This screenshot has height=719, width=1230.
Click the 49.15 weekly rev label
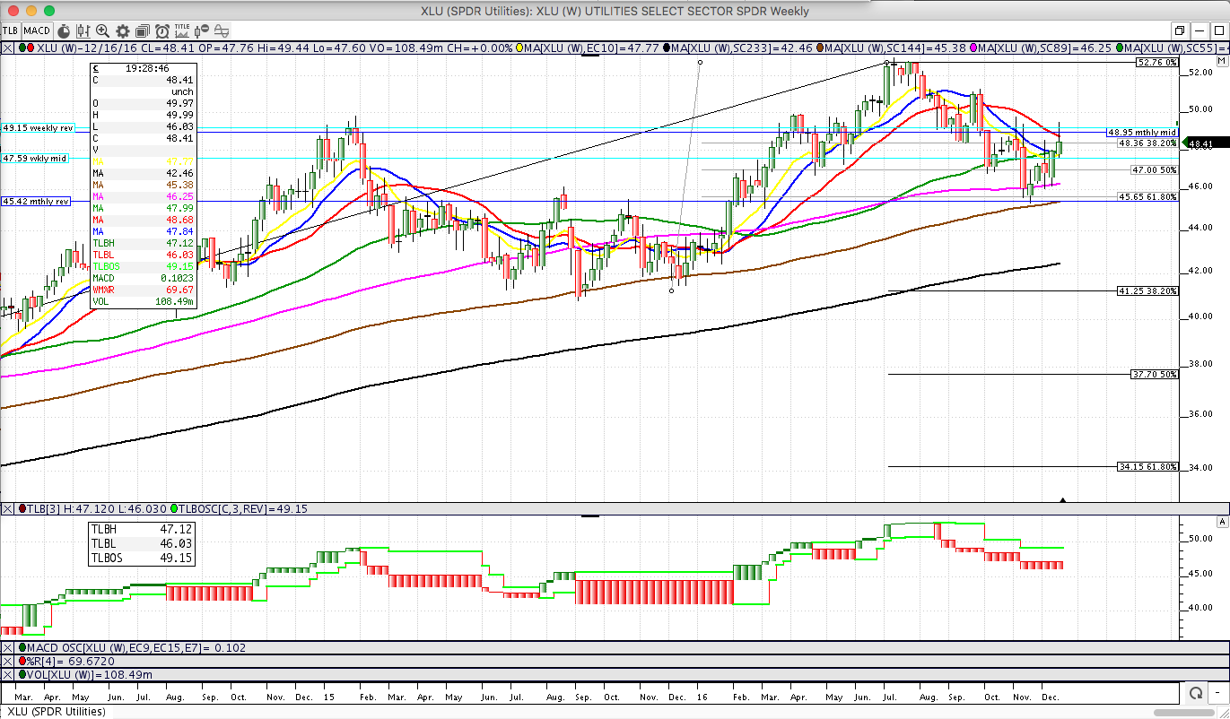(37, 128)
